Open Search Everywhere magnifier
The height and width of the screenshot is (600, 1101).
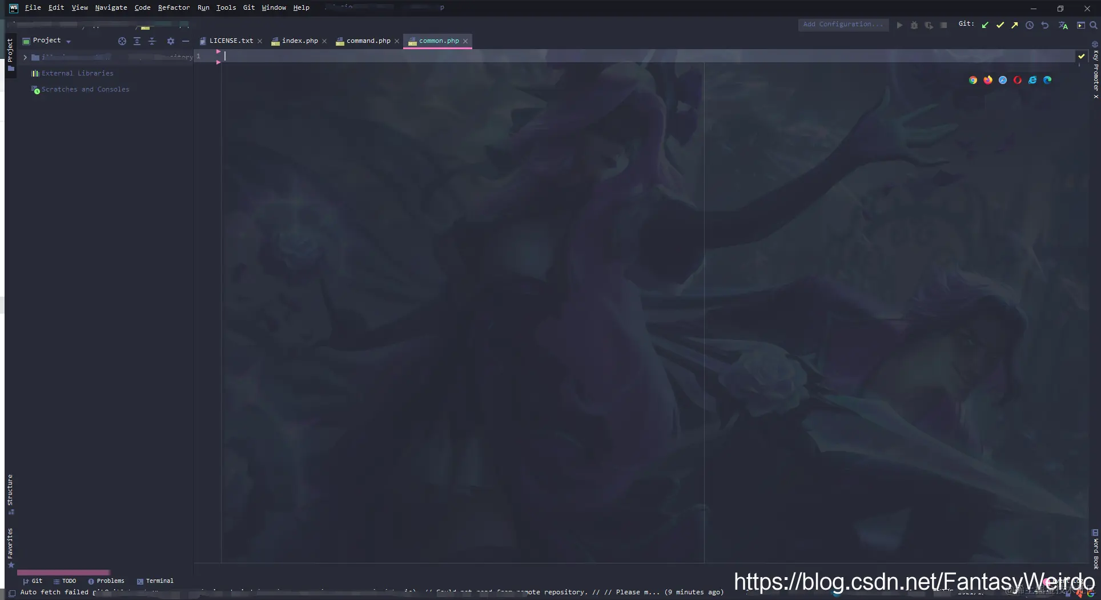coord(1094,25)
